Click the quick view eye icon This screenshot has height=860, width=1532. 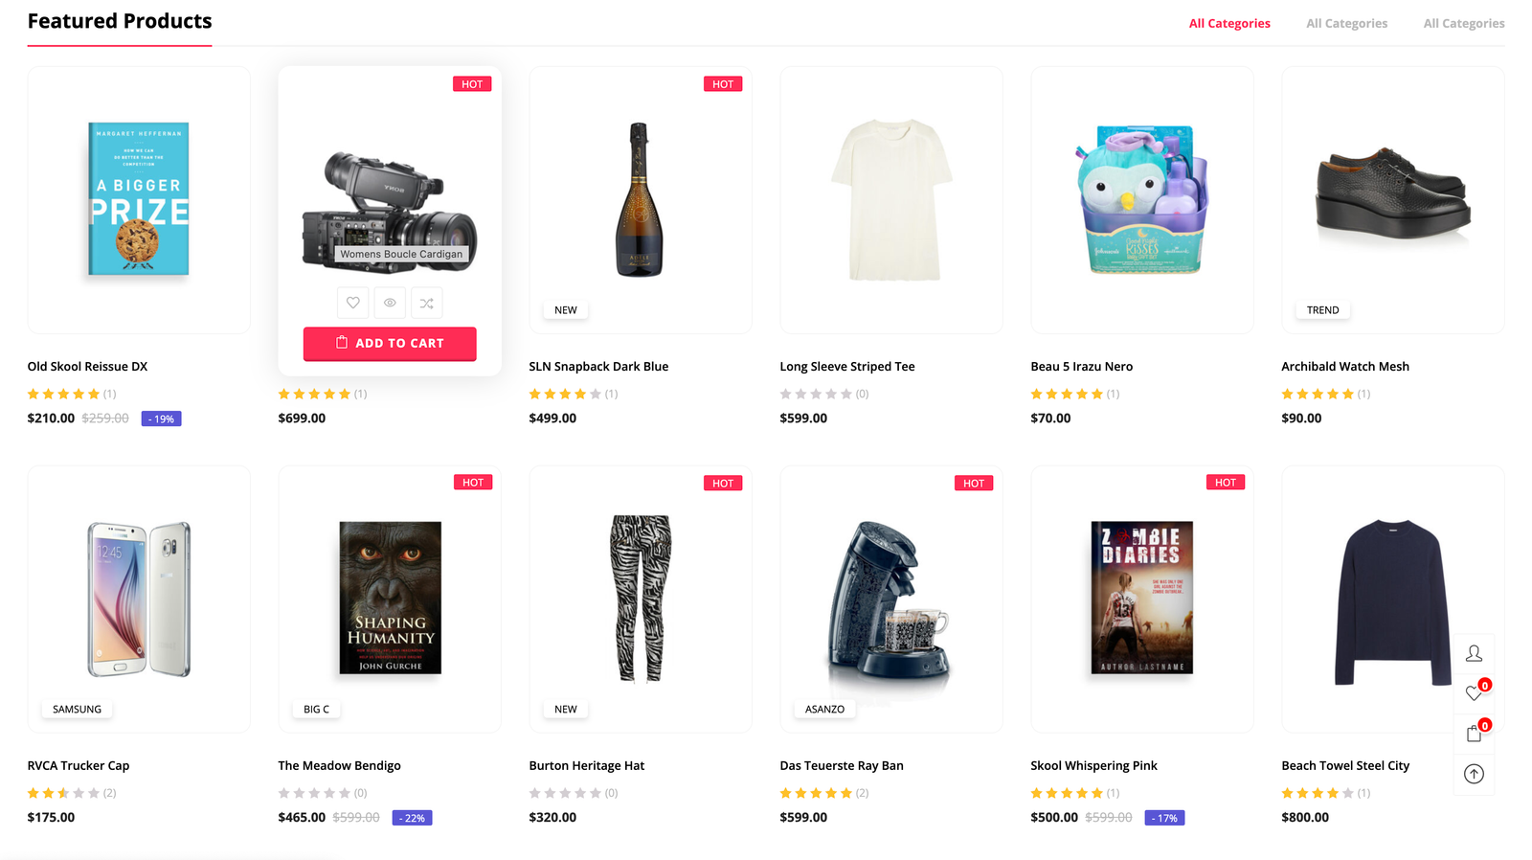click(x=390, y=303)
